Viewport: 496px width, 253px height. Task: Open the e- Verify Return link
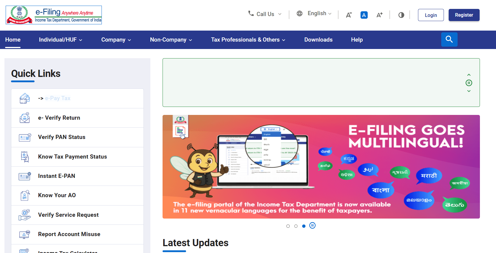click(x=59, y=118)
